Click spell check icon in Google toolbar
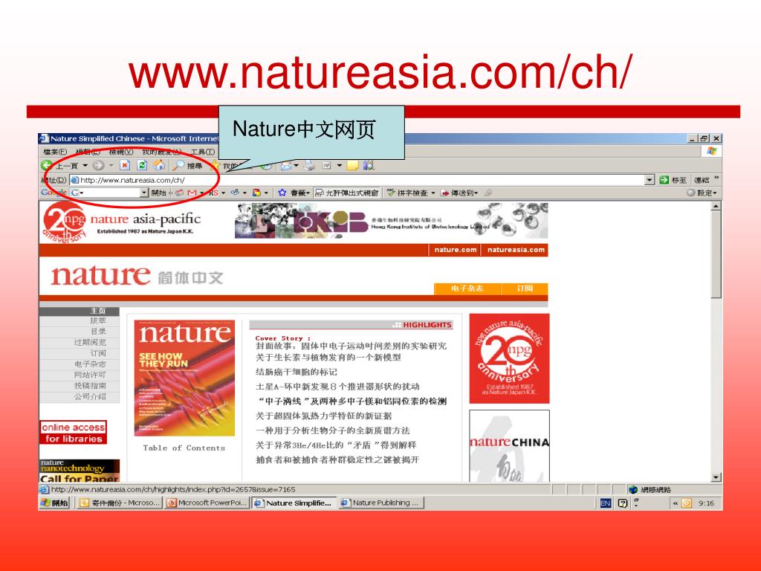The height and width of the screenshot is (571, 761). [391, 193]
